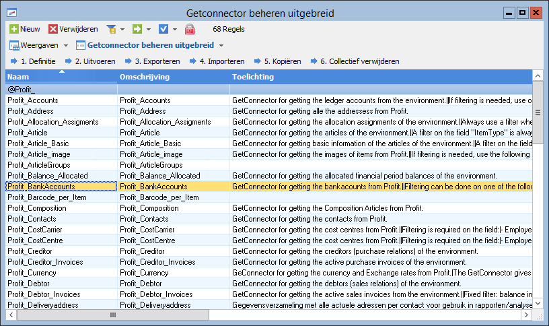549x326 pixels.
Task: Click the 68 Regels row count
Action: pos(229,29)
